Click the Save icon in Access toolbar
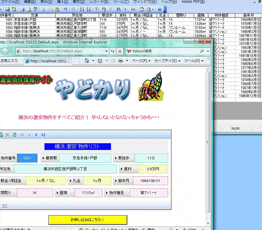The image size is (262, 230). pos(7,9)
